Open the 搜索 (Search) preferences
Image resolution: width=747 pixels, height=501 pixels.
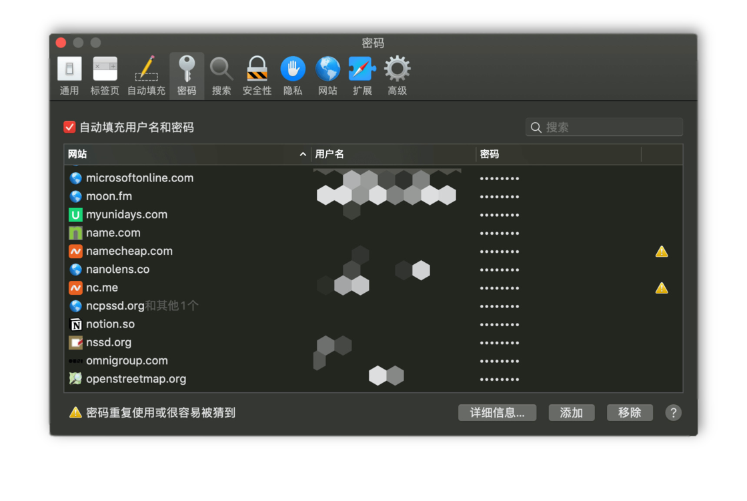(x=221, y=73)
